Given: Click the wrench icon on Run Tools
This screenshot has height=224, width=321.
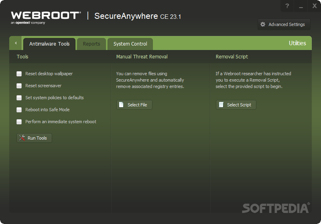Looking at the screenshot, I should [22, 138].
